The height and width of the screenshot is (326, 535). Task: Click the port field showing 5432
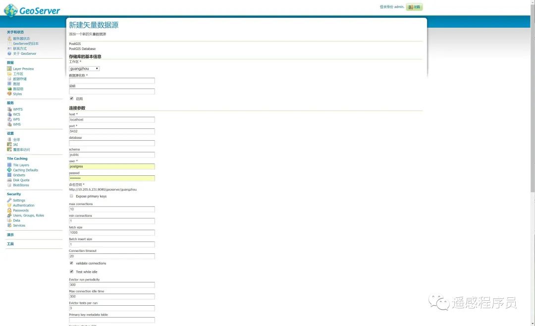[x=112, y=131]
